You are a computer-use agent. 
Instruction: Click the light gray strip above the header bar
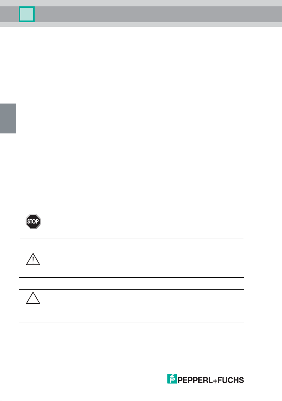point(141,3)
